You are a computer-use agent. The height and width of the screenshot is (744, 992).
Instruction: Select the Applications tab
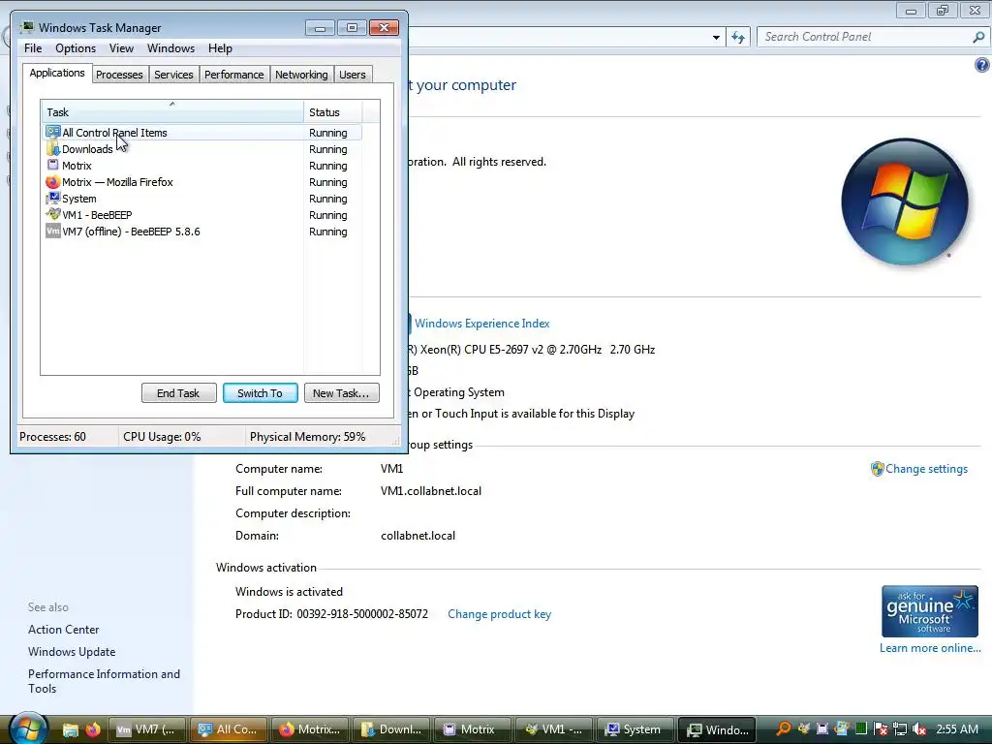(57, 73)
